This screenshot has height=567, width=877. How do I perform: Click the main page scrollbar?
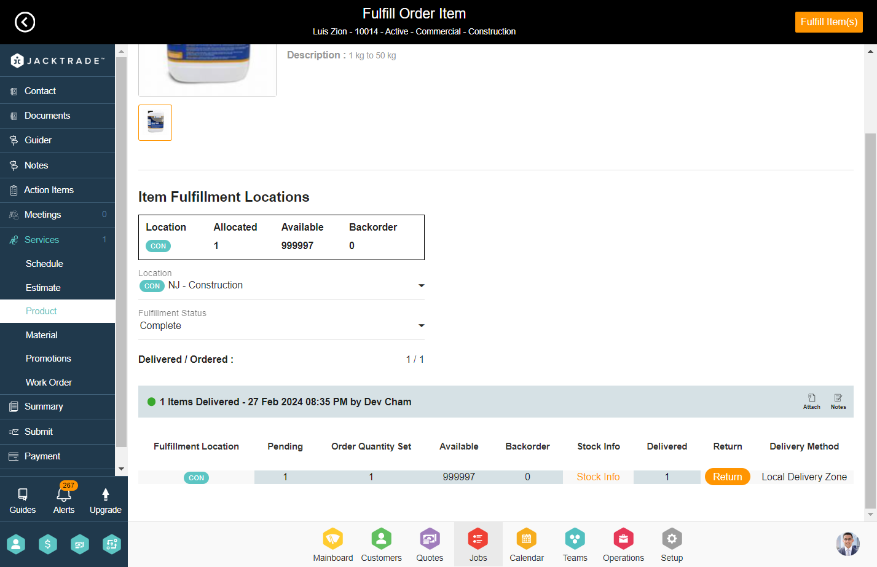coord(870,320)
